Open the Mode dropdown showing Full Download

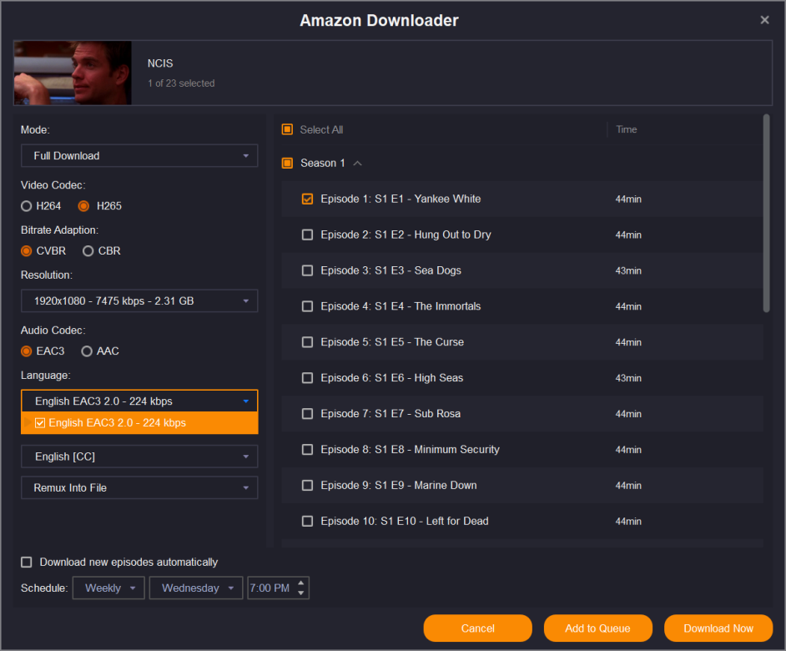coord(139,156)
